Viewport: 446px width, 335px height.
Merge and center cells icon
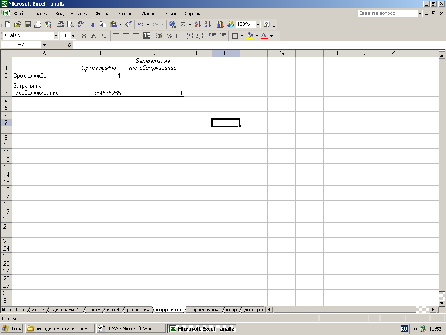146,36
